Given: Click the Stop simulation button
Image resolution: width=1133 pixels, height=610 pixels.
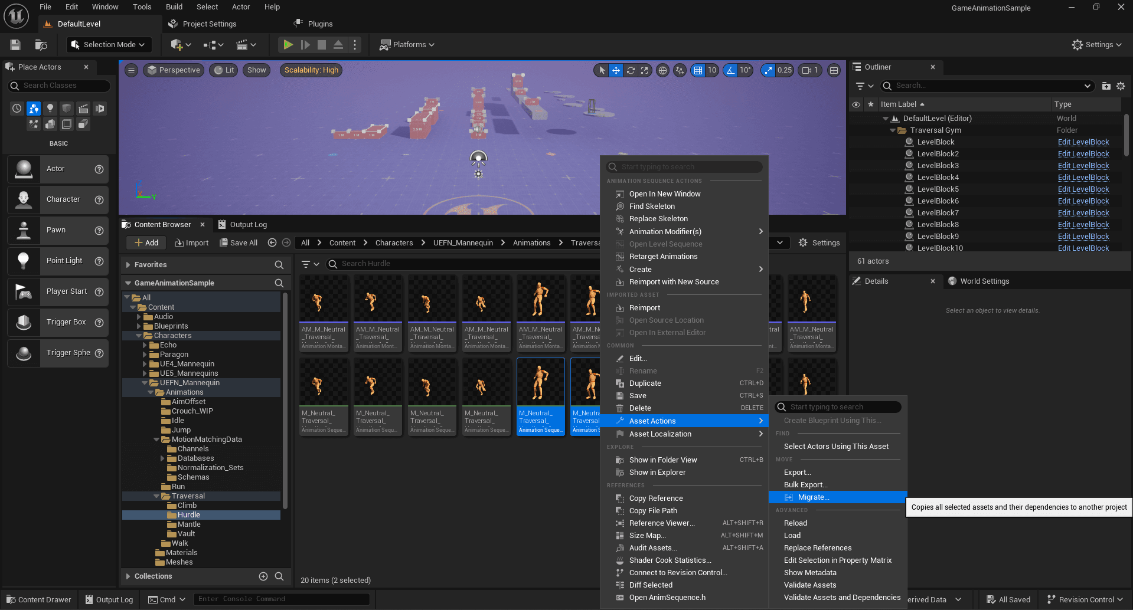Looking at the screenshot, I should (322, 45).
